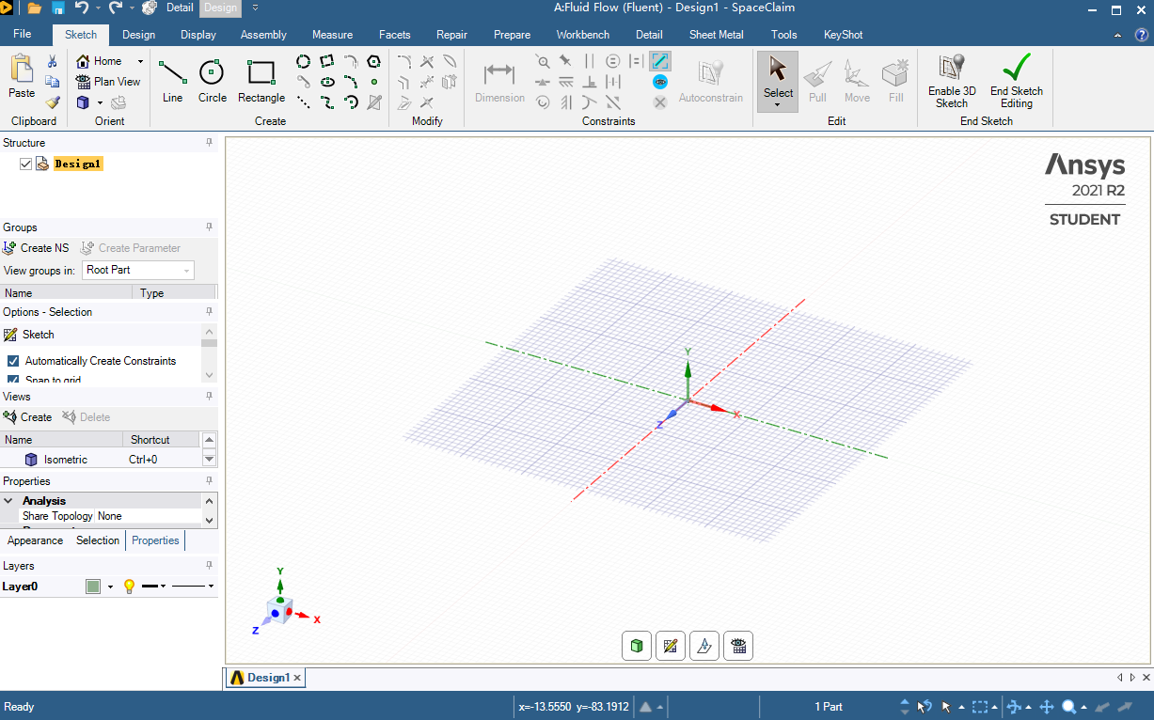Uncheck Automatically Create Constraints
Viewport: 1154px width, 720px height.
click(x=13, y=361)
